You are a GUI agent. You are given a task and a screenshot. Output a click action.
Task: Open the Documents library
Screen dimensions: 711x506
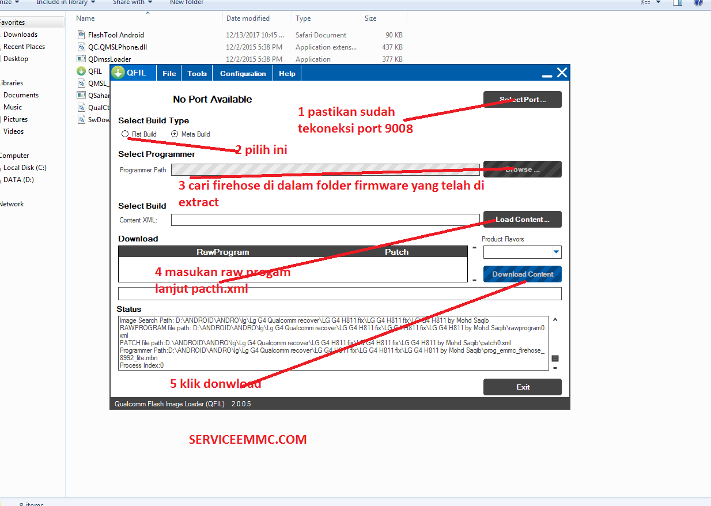pos(21,95)
